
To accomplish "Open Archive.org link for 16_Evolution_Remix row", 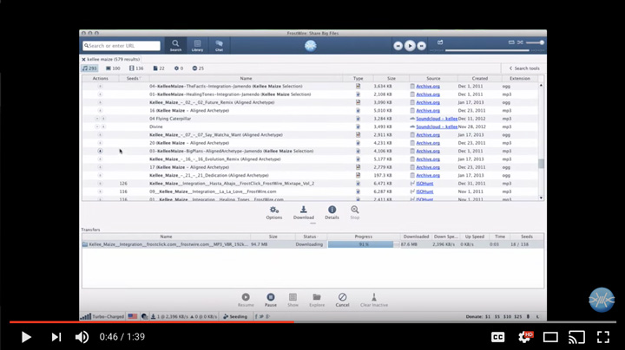I will 428,159.
